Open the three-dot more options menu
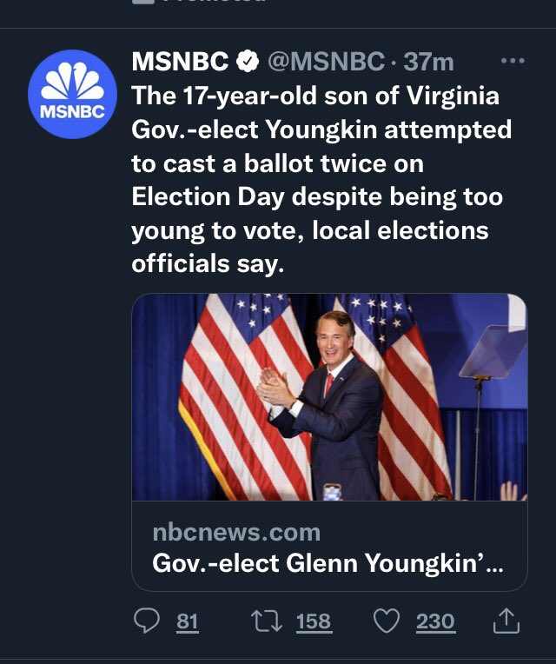 pos(513,61)
